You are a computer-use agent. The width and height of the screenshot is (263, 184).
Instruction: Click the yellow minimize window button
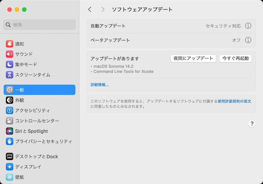click(17, 10)
